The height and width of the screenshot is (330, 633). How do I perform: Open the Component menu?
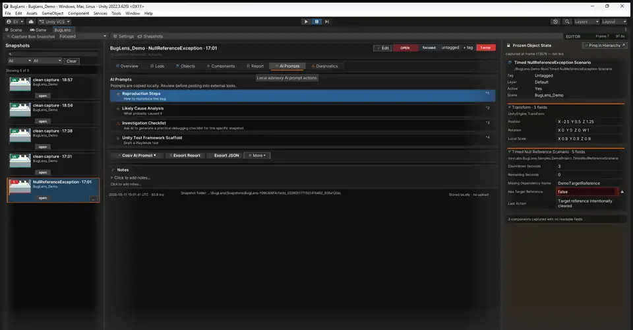(x=78, y=13)
